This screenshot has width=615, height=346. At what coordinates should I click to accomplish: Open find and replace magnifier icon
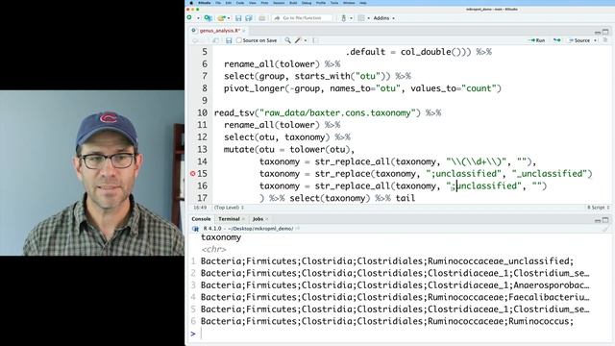point(287,40)
